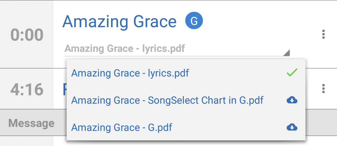Click the blue G key badge

coord(194,20)
